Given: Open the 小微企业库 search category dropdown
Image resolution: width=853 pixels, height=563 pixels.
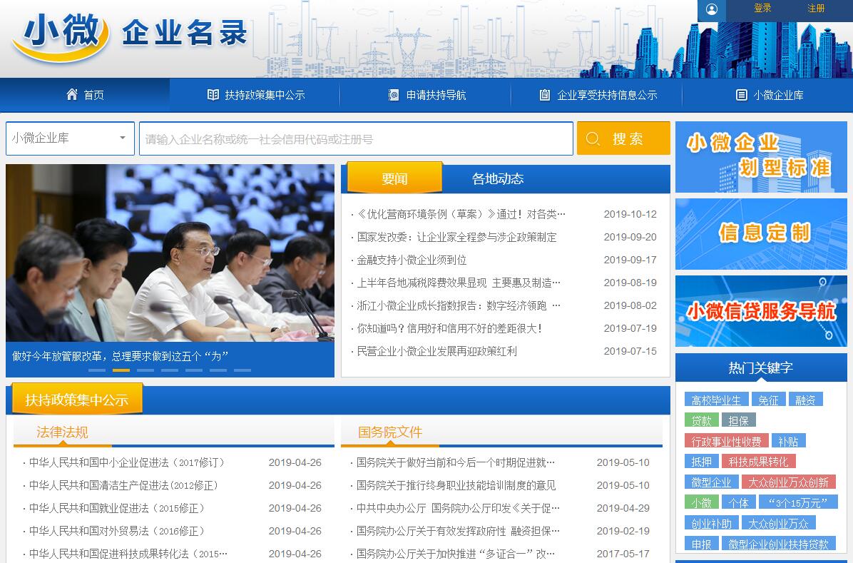Looking at the screenshot, I should point(70,138).
